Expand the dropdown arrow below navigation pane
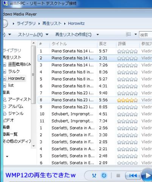Image resolution: width=152 pixels, height=182 pixels. [x=7, y=157]
